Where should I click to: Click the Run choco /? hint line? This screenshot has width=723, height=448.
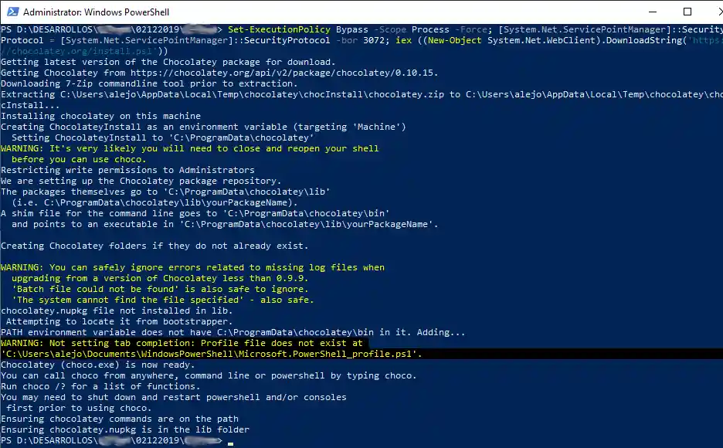[x=100, y=385]
